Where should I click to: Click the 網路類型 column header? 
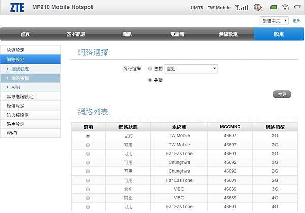pos(275,127)
